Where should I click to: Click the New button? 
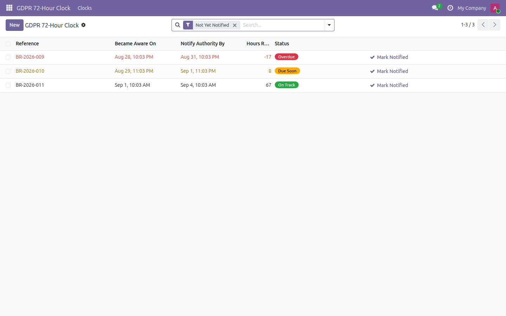[x=14, y=25]
